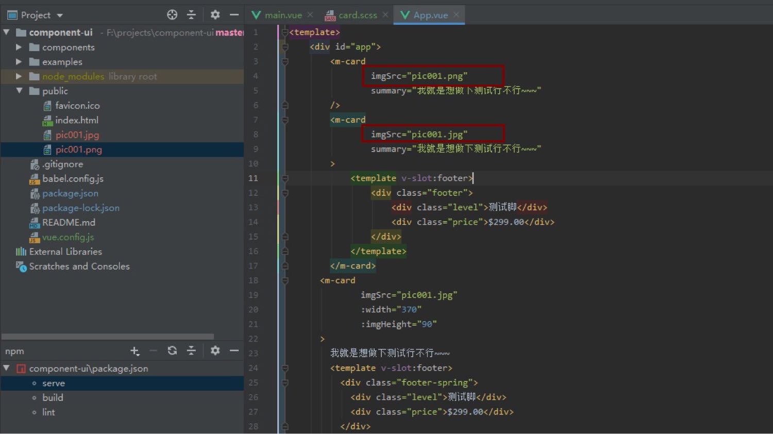This screenshot has height=434, width=773.
Task: Hide the Project tool window
Action: (x=234, y=15)
